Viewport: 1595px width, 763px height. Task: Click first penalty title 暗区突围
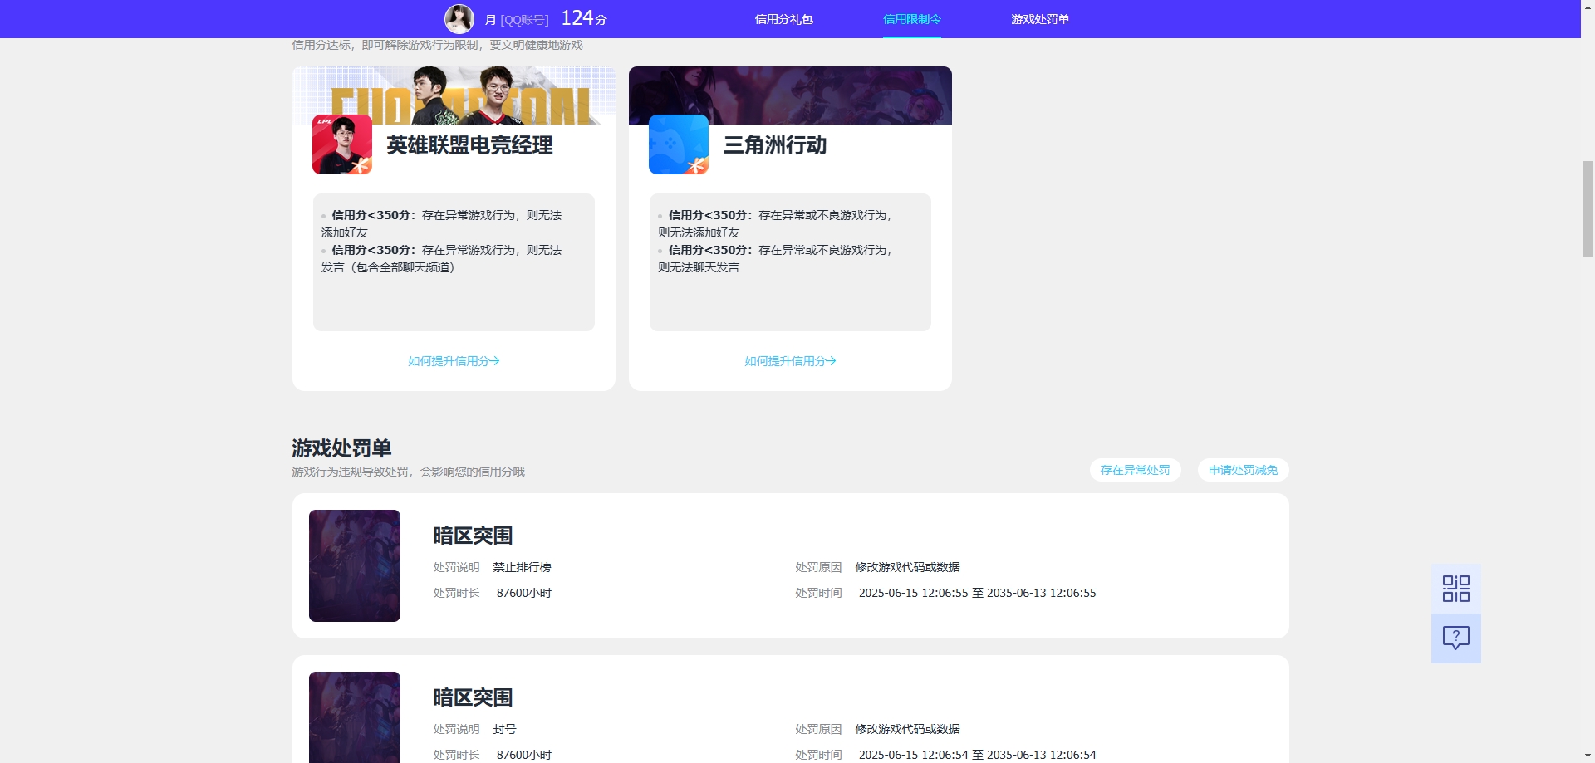tap(473, 536)
